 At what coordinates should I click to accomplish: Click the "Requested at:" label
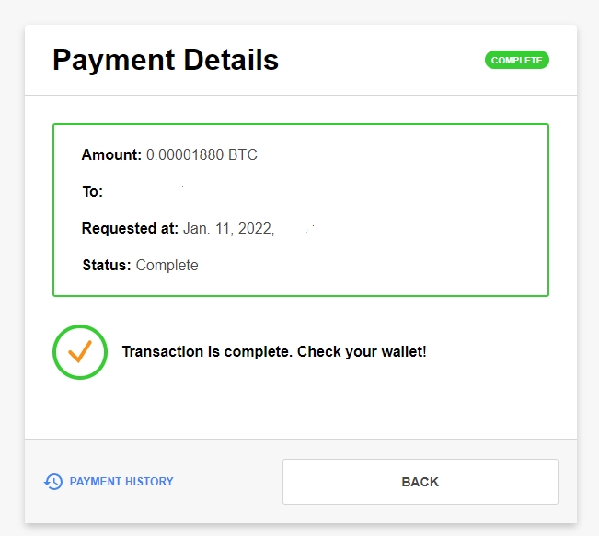point(130,229)
